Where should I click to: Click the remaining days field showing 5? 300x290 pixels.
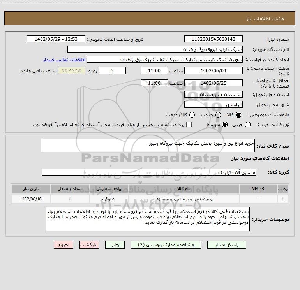pos(112,70)
